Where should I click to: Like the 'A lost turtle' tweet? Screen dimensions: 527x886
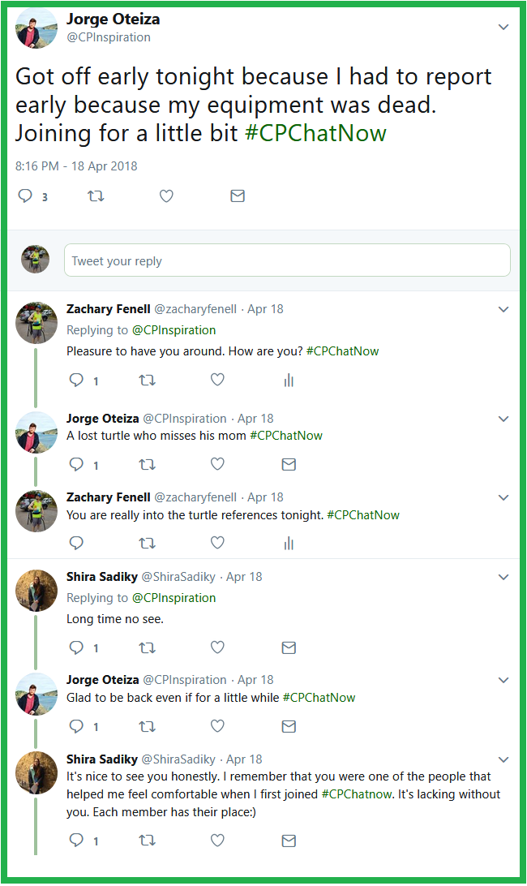click(x=217, y=464)
